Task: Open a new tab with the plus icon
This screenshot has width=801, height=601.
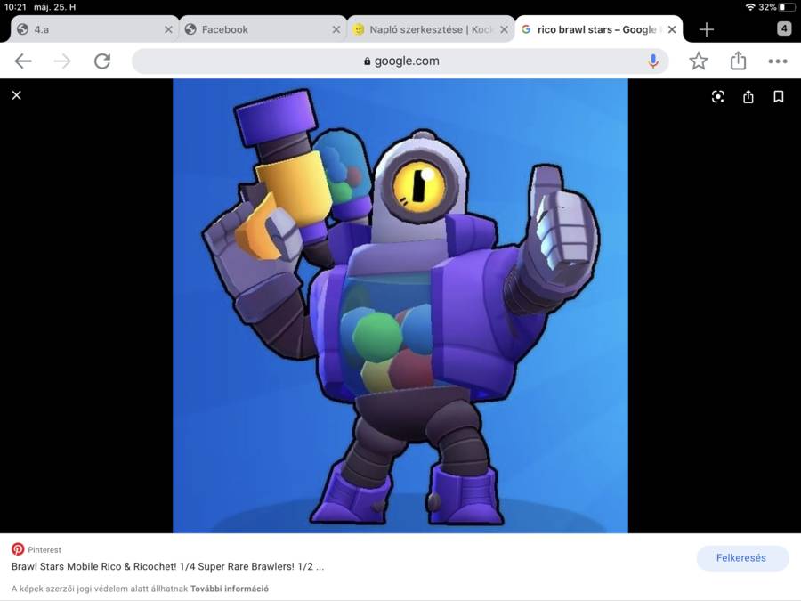Action: (x=707, y=29)
